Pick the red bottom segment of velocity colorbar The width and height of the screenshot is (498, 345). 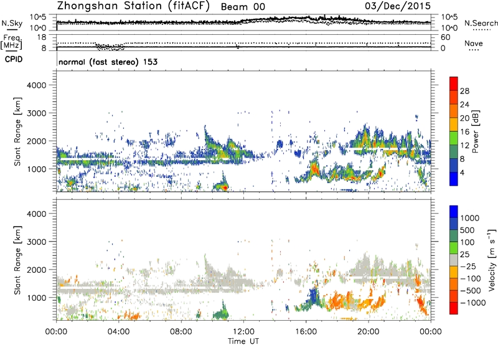tap(454, 308)
